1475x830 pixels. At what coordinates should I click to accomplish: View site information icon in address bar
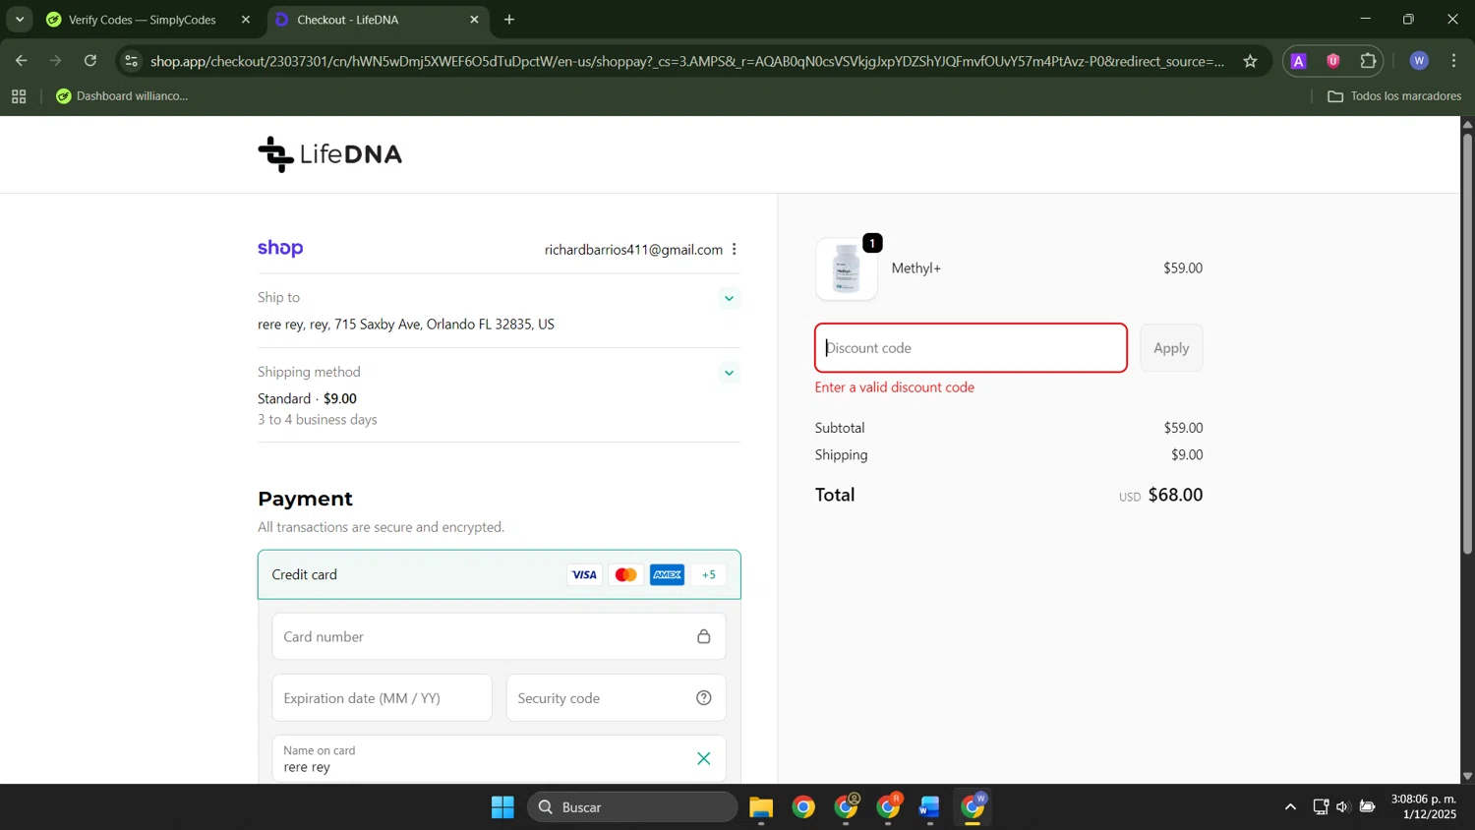pyautogui.click(x=131, y=61)
